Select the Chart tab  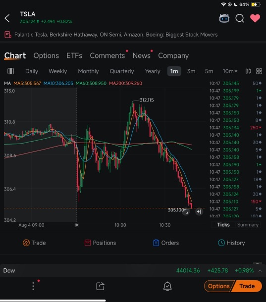[x=15, y=55]
